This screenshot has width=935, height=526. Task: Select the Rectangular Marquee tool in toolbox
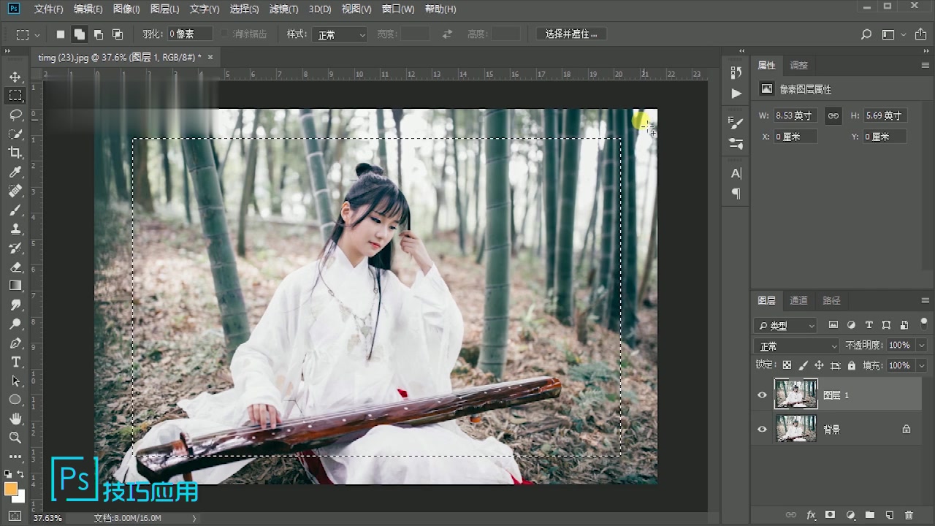[15, 96]
